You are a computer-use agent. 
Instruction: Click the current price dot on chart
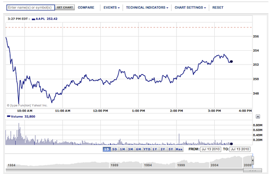pyautogui.click(x=231, y=61)
